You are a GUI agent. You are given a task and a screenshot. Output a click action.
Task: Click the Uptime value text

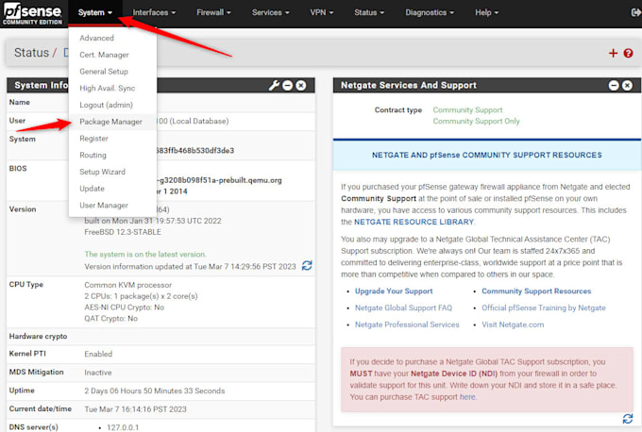click(155, 391)
